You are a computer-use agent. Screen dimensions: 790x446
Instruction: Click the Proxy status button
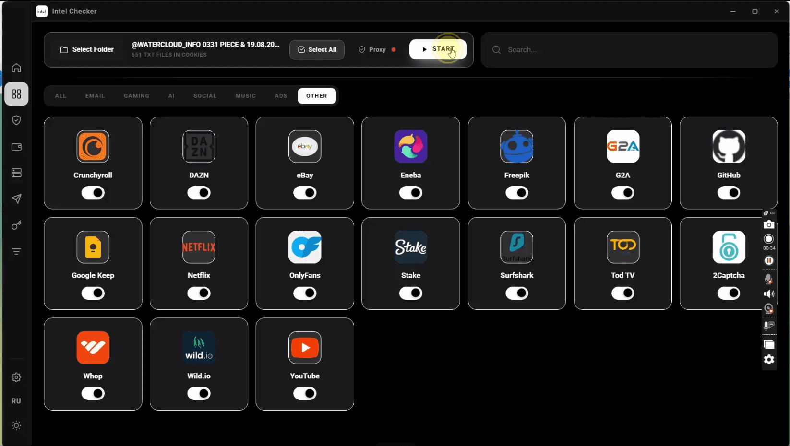[377, 49]
